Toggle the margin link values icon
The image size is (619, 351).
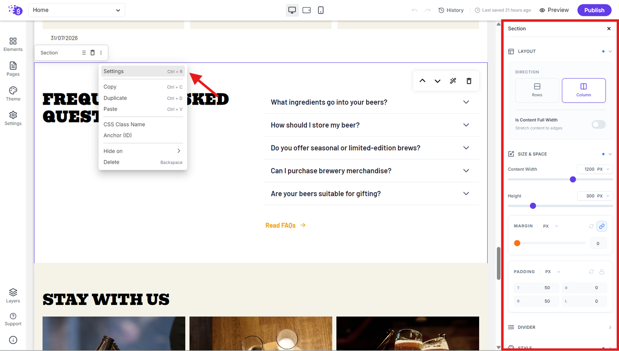[x=601, y=226]
